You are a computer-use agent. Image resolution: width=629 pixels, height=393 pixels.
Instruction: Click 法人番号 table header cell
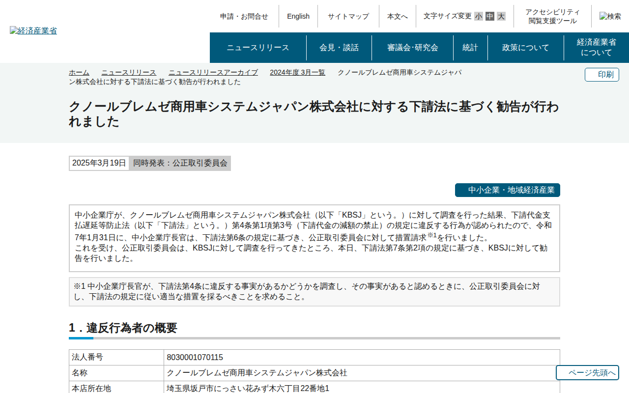pos(116,358)
